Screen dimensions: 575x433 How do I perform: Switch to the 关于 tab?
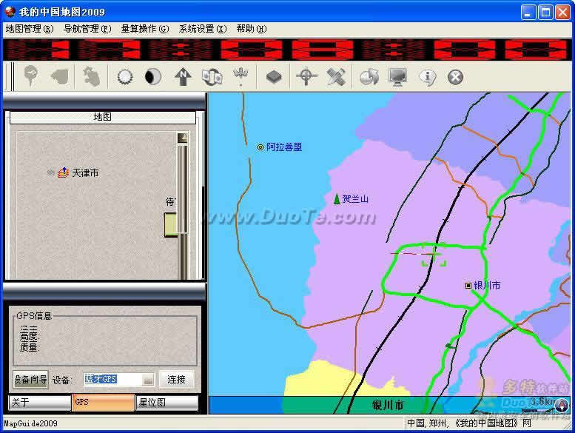pyautogui.click(x=38, y=403)
